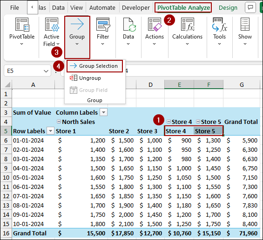Select the Grand Total column header

click(242, 122)
